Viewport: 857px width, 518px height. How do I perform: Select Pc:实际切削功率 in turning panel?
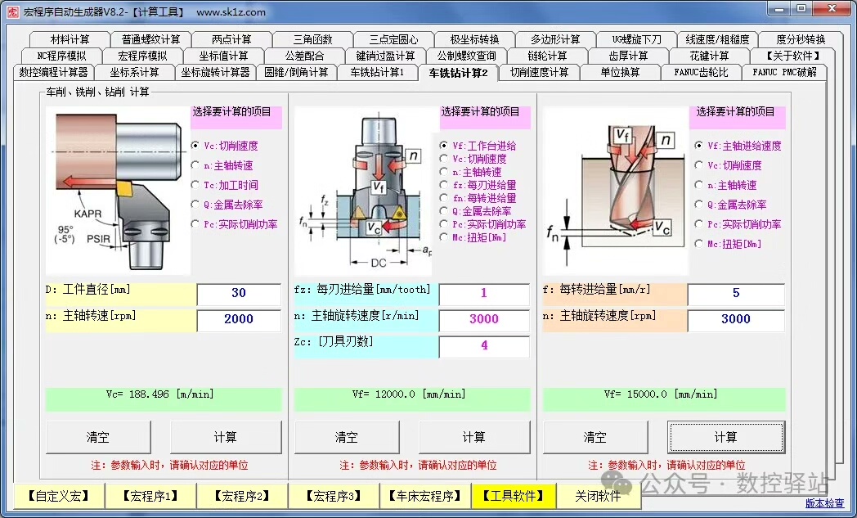(x=235, y=224)
